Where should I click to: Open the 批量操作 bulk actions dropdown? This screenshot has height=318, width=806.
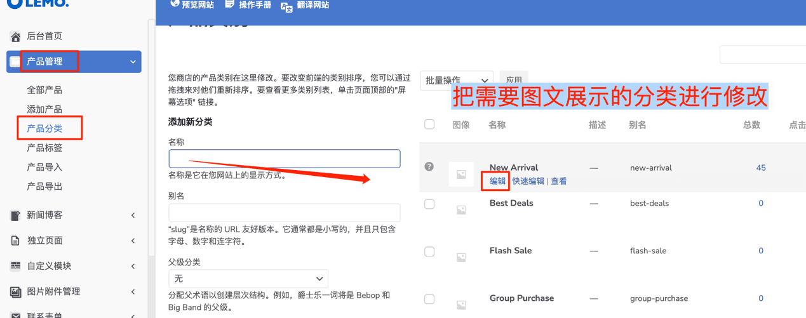tap(456, 81)
